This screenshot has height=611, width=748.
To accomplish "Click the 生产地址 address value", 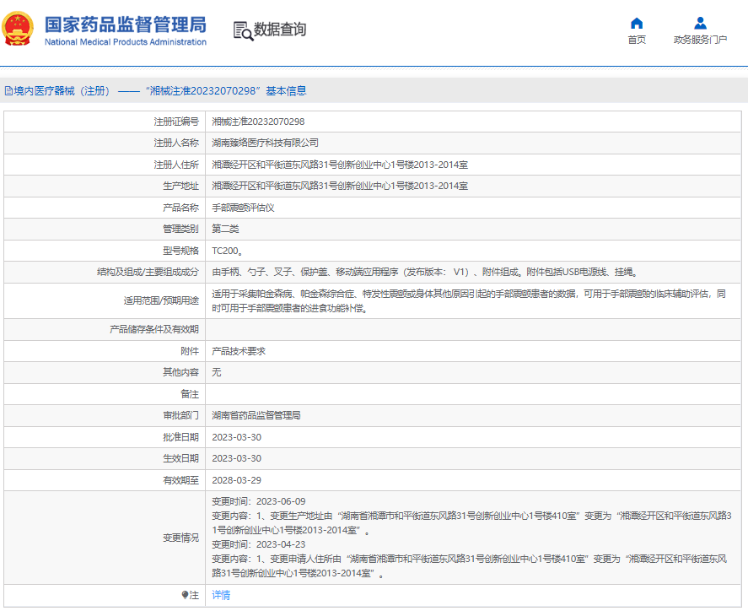I will tap(340, 186).
